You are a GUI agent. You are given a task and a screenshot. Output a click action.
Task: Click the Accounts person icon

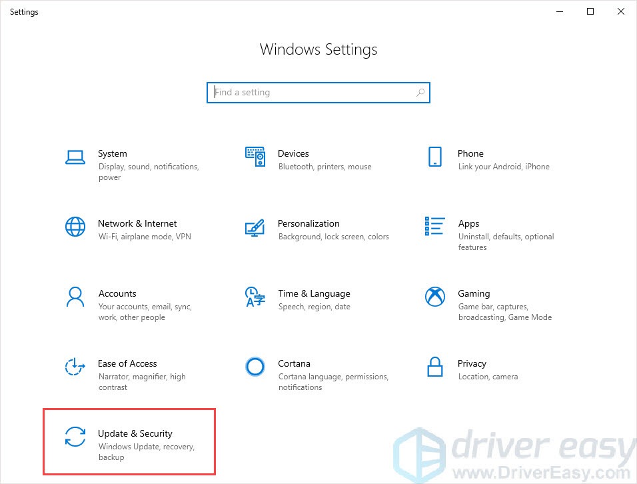pyautogui.click(x=75, y=298)
